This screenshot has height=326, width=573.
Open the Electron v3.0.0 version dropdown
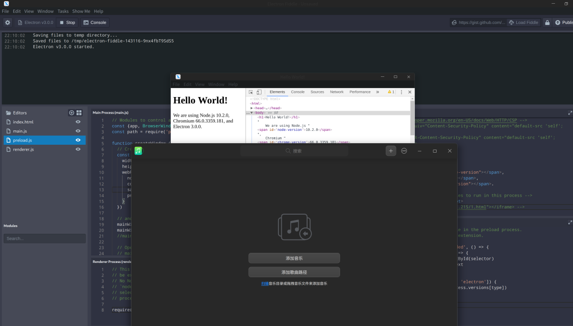35,22
